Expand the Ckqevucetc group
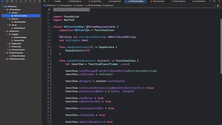The image size is (222, 125). coord(7,43)
